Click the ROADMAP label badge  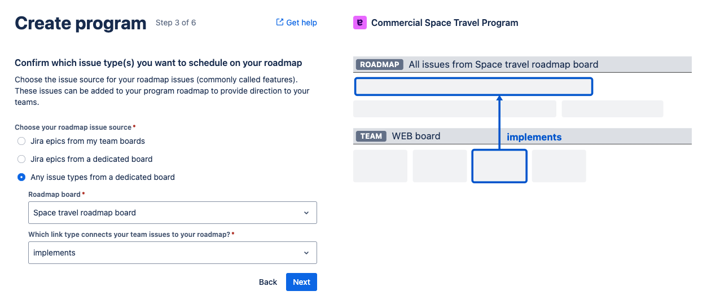click(x=379, y=64)
